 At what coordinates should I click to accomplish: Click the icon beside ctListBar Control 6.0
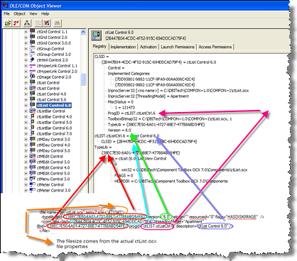click(x=33, y=128)
